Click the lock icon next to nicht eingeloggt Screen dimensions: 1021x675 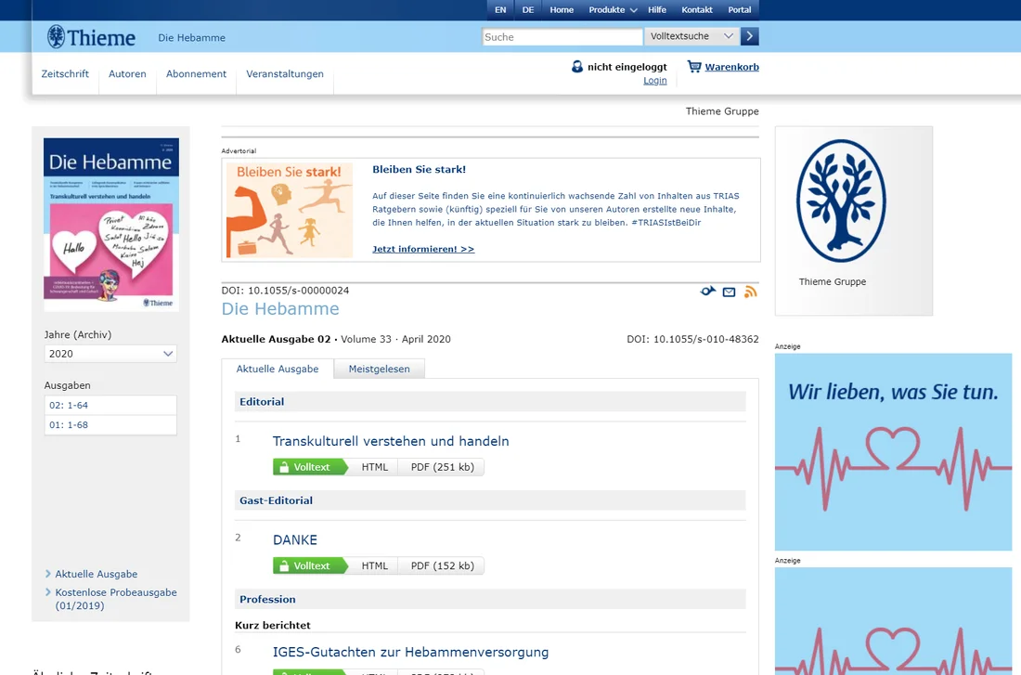click(x=576, y=67)
